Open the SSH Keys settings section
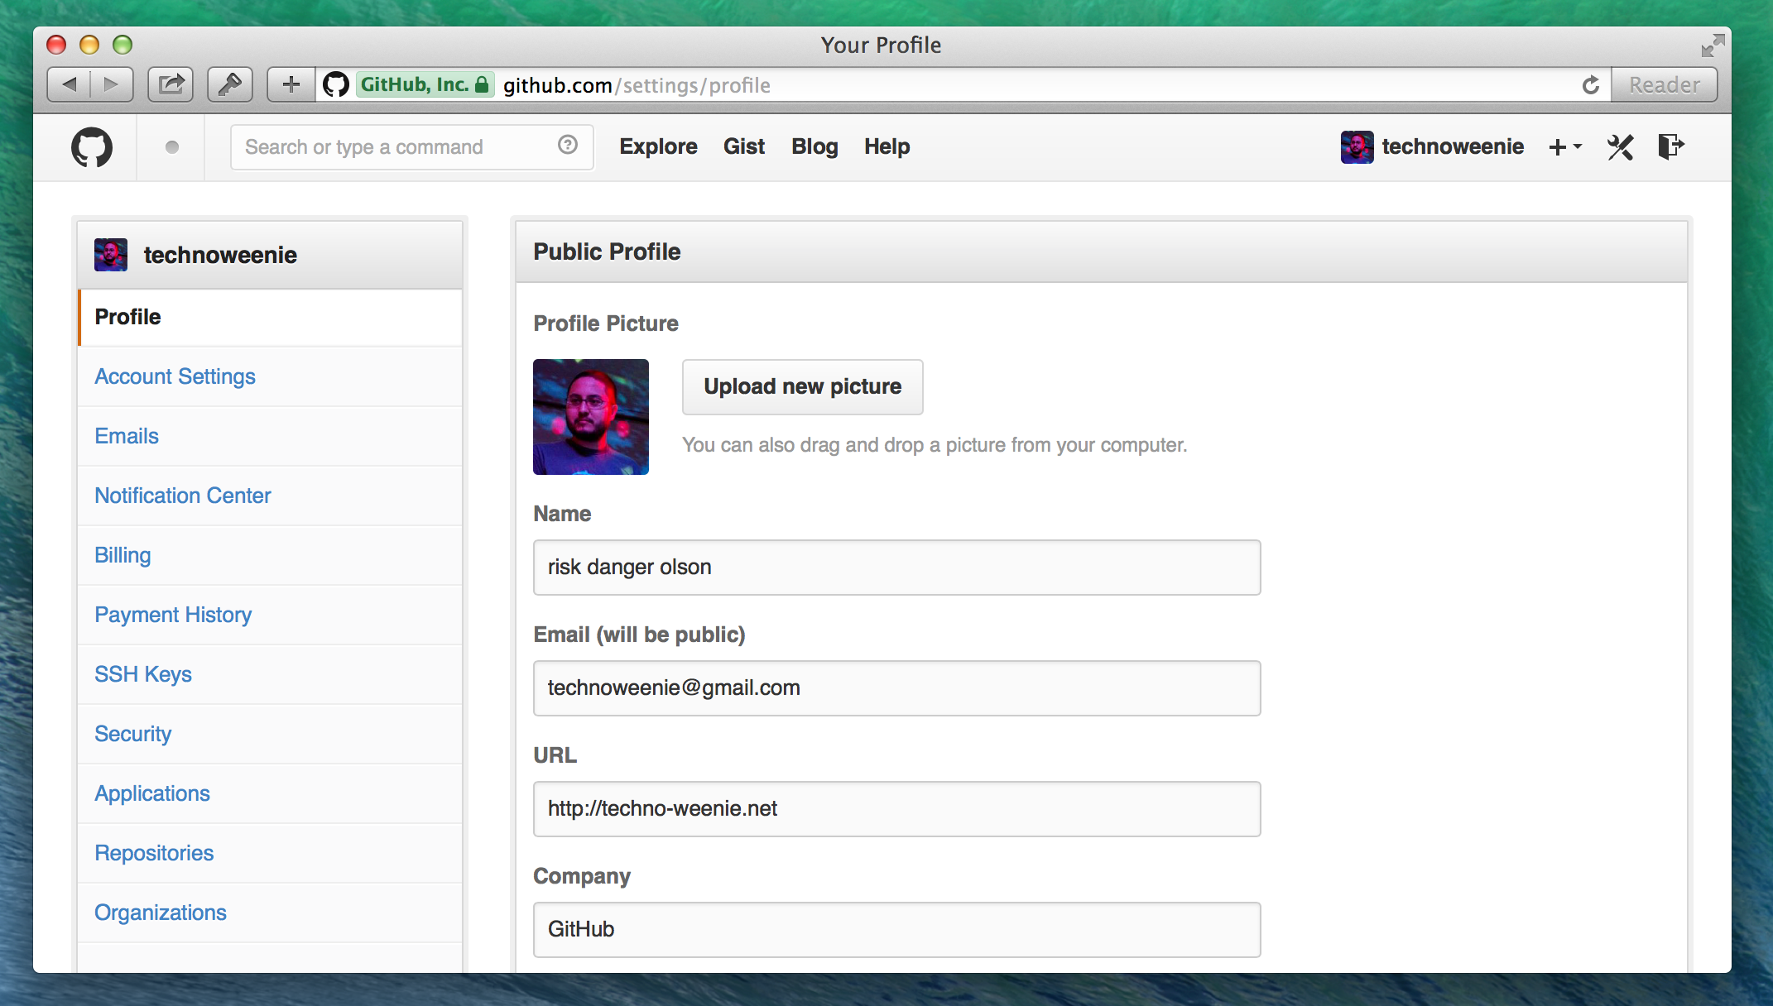The image size is (1773, 1006). pos(142,674)
